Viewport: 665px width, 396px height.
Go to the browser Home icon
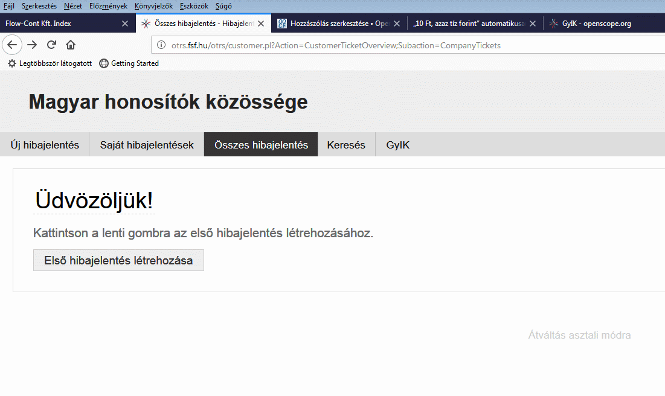[71, 45]
